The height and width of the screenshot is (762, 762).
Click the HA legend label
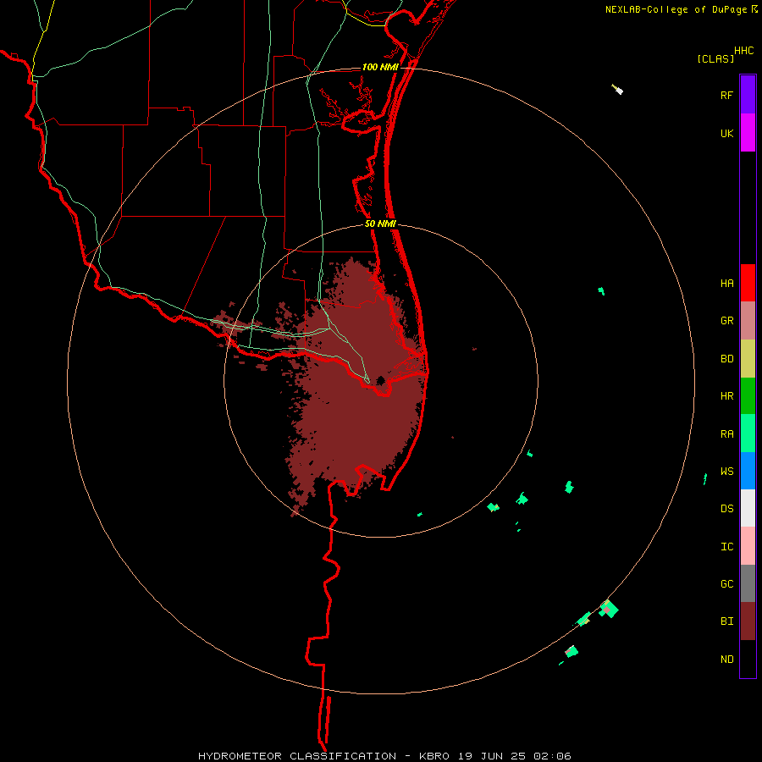click(726, 283)
